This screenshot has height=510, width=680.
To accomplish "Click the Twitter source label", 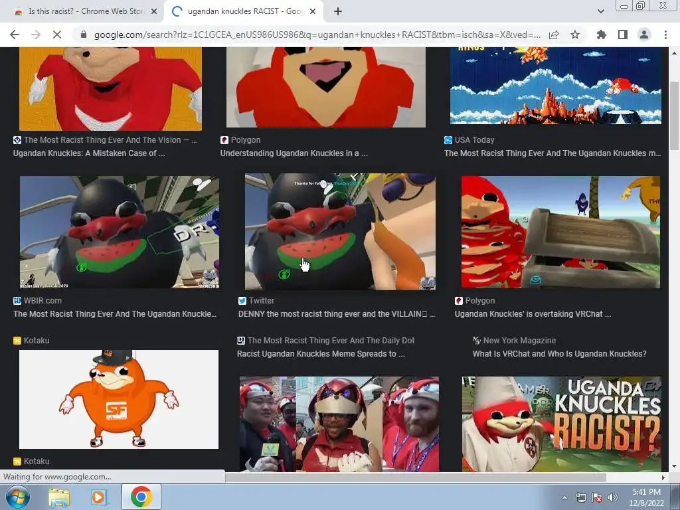I will click(262, 301).
